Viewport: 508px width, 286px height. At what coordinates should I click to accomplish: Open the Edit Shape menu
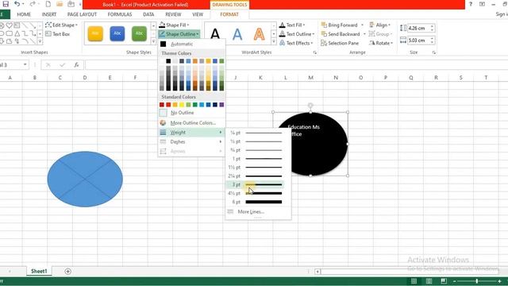pyautogui.click(x=62, y=25)
